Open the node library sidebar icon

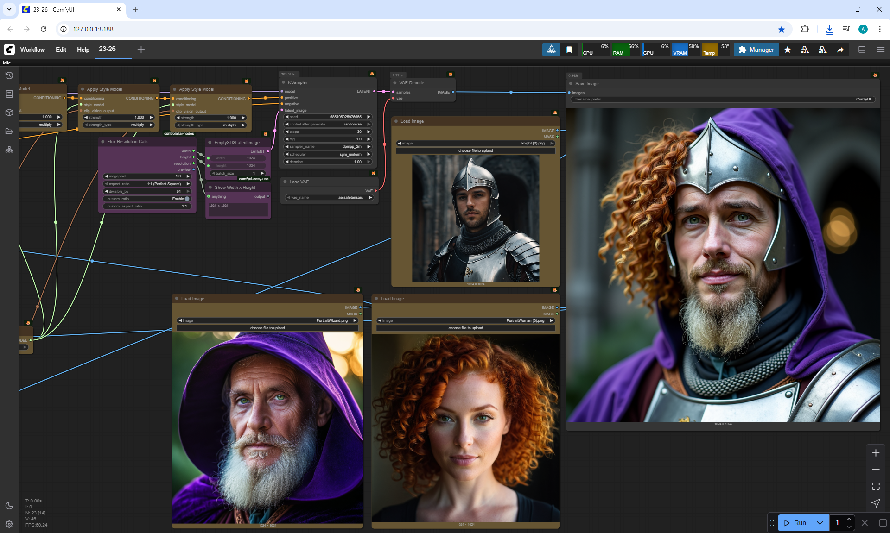9,94
